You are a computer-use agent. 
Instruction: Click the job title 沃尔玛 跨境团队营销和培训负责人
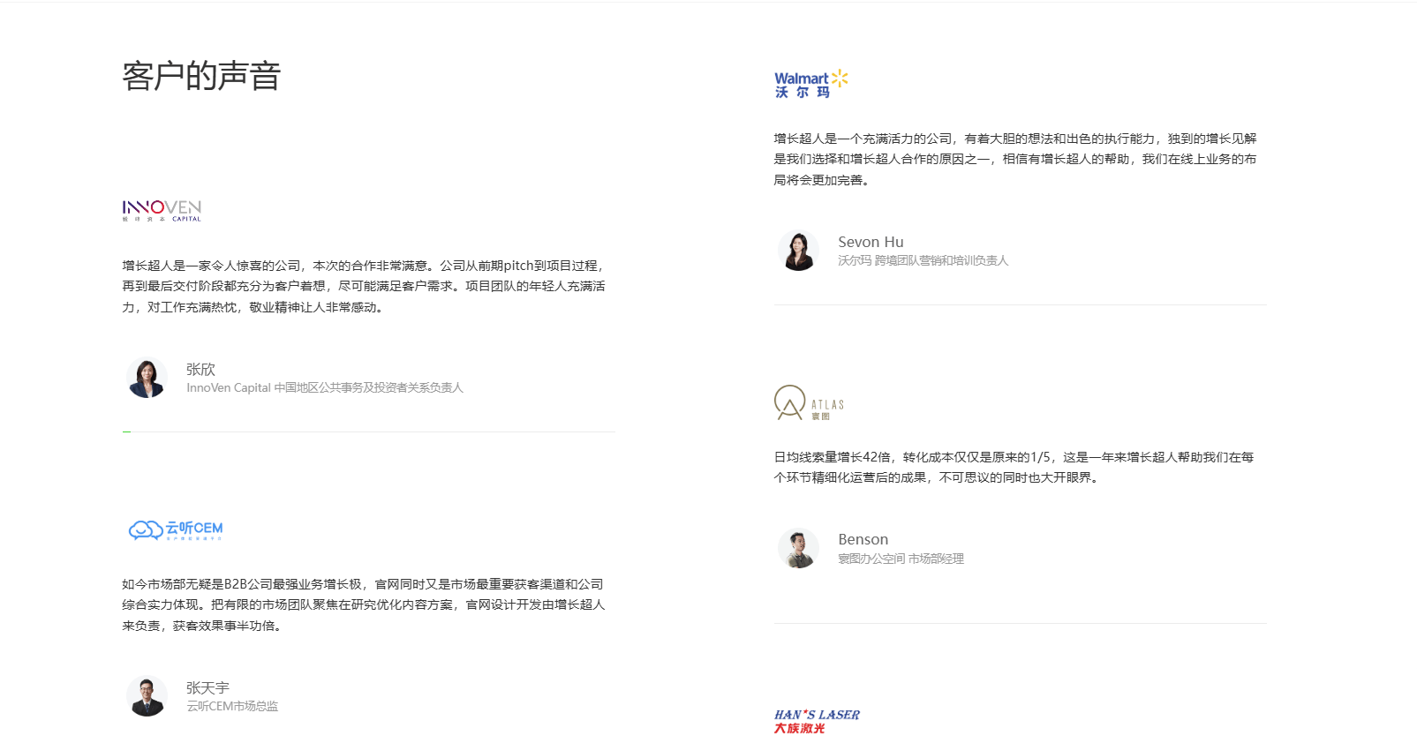coord(923,260)
